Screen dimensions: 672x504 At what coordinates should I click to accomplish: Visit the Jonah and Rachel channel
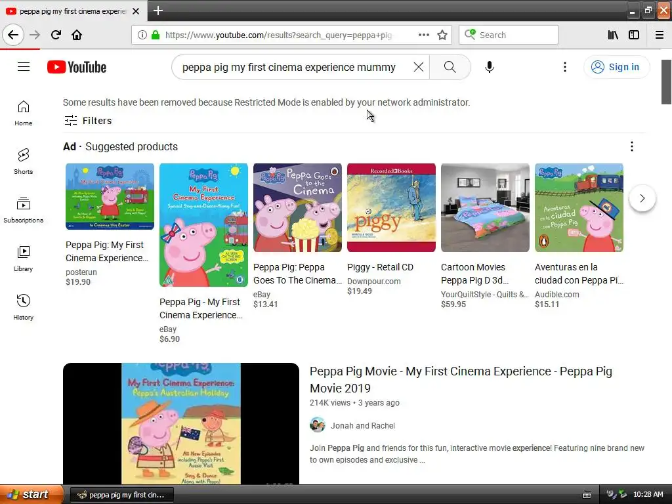362,425
